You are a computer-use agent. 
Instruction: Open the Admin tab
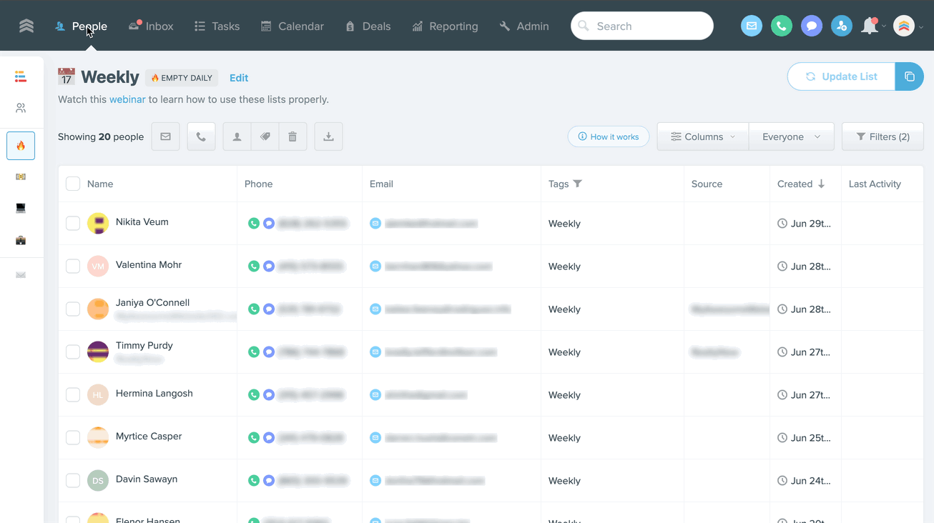tap(524, 26)
